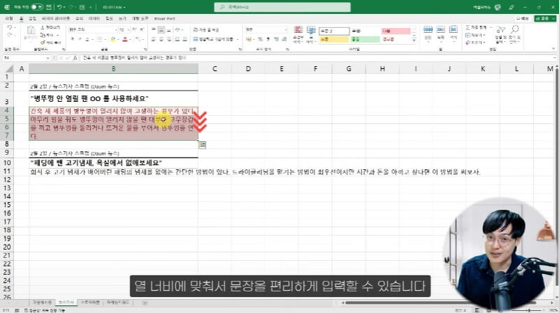Click the Decrease Font Size icon

point(142,29)
